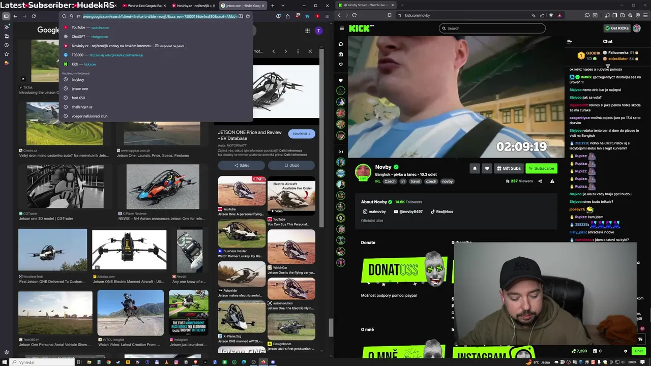651x366 pixels.
Task: Close the Google image preview panel
Action: point(310,51)
